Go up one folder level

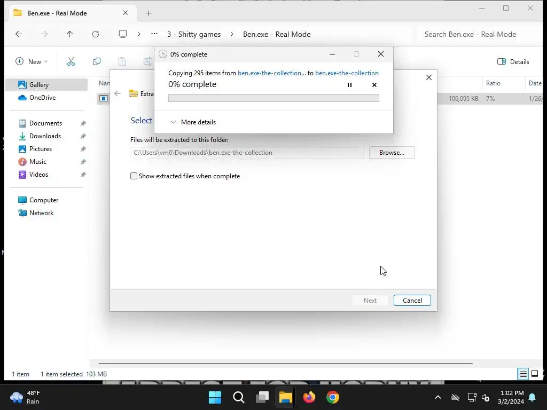click(x=70, y=34)
